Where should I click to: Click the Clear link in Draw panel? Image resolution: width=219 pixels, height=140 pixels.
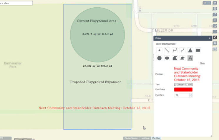click(202, 63)
